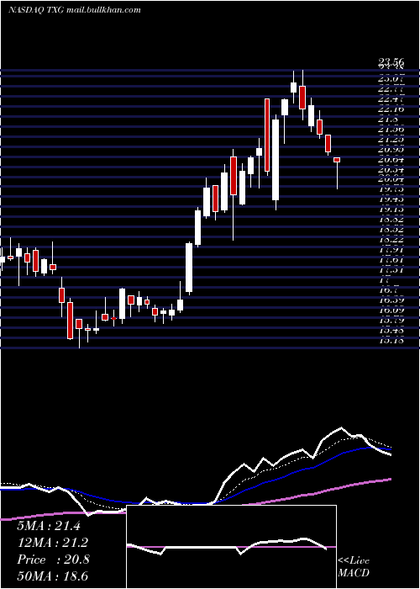
Task: Click the 23.07 price axis label
Action: (x=391, y=79)
